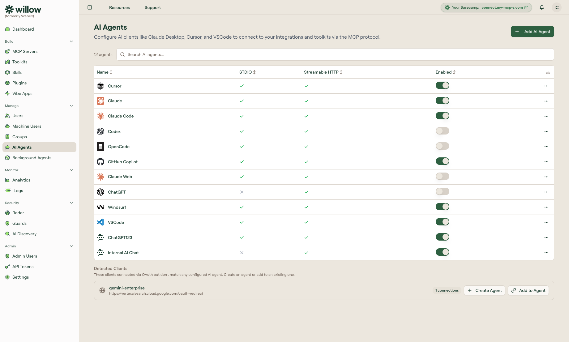Screen dimensions: 569x342
Task: Open more options for Claude Code row
Action: pos(546,116)
